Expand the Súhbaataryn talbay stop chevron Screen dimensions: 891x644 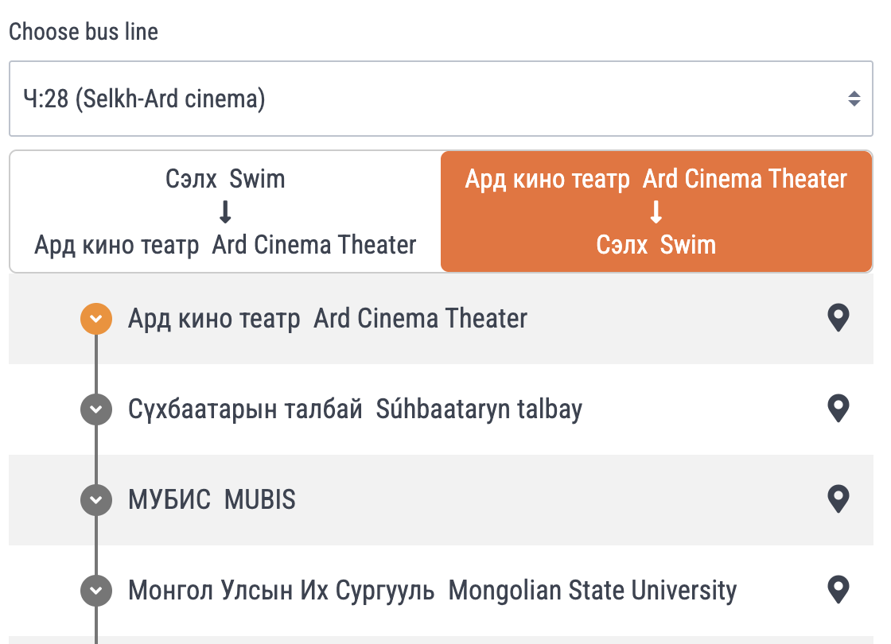coord(95,409)
